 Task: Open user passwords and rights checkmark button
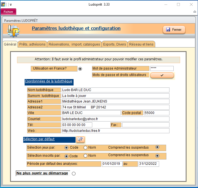click(x=162, y=75)
